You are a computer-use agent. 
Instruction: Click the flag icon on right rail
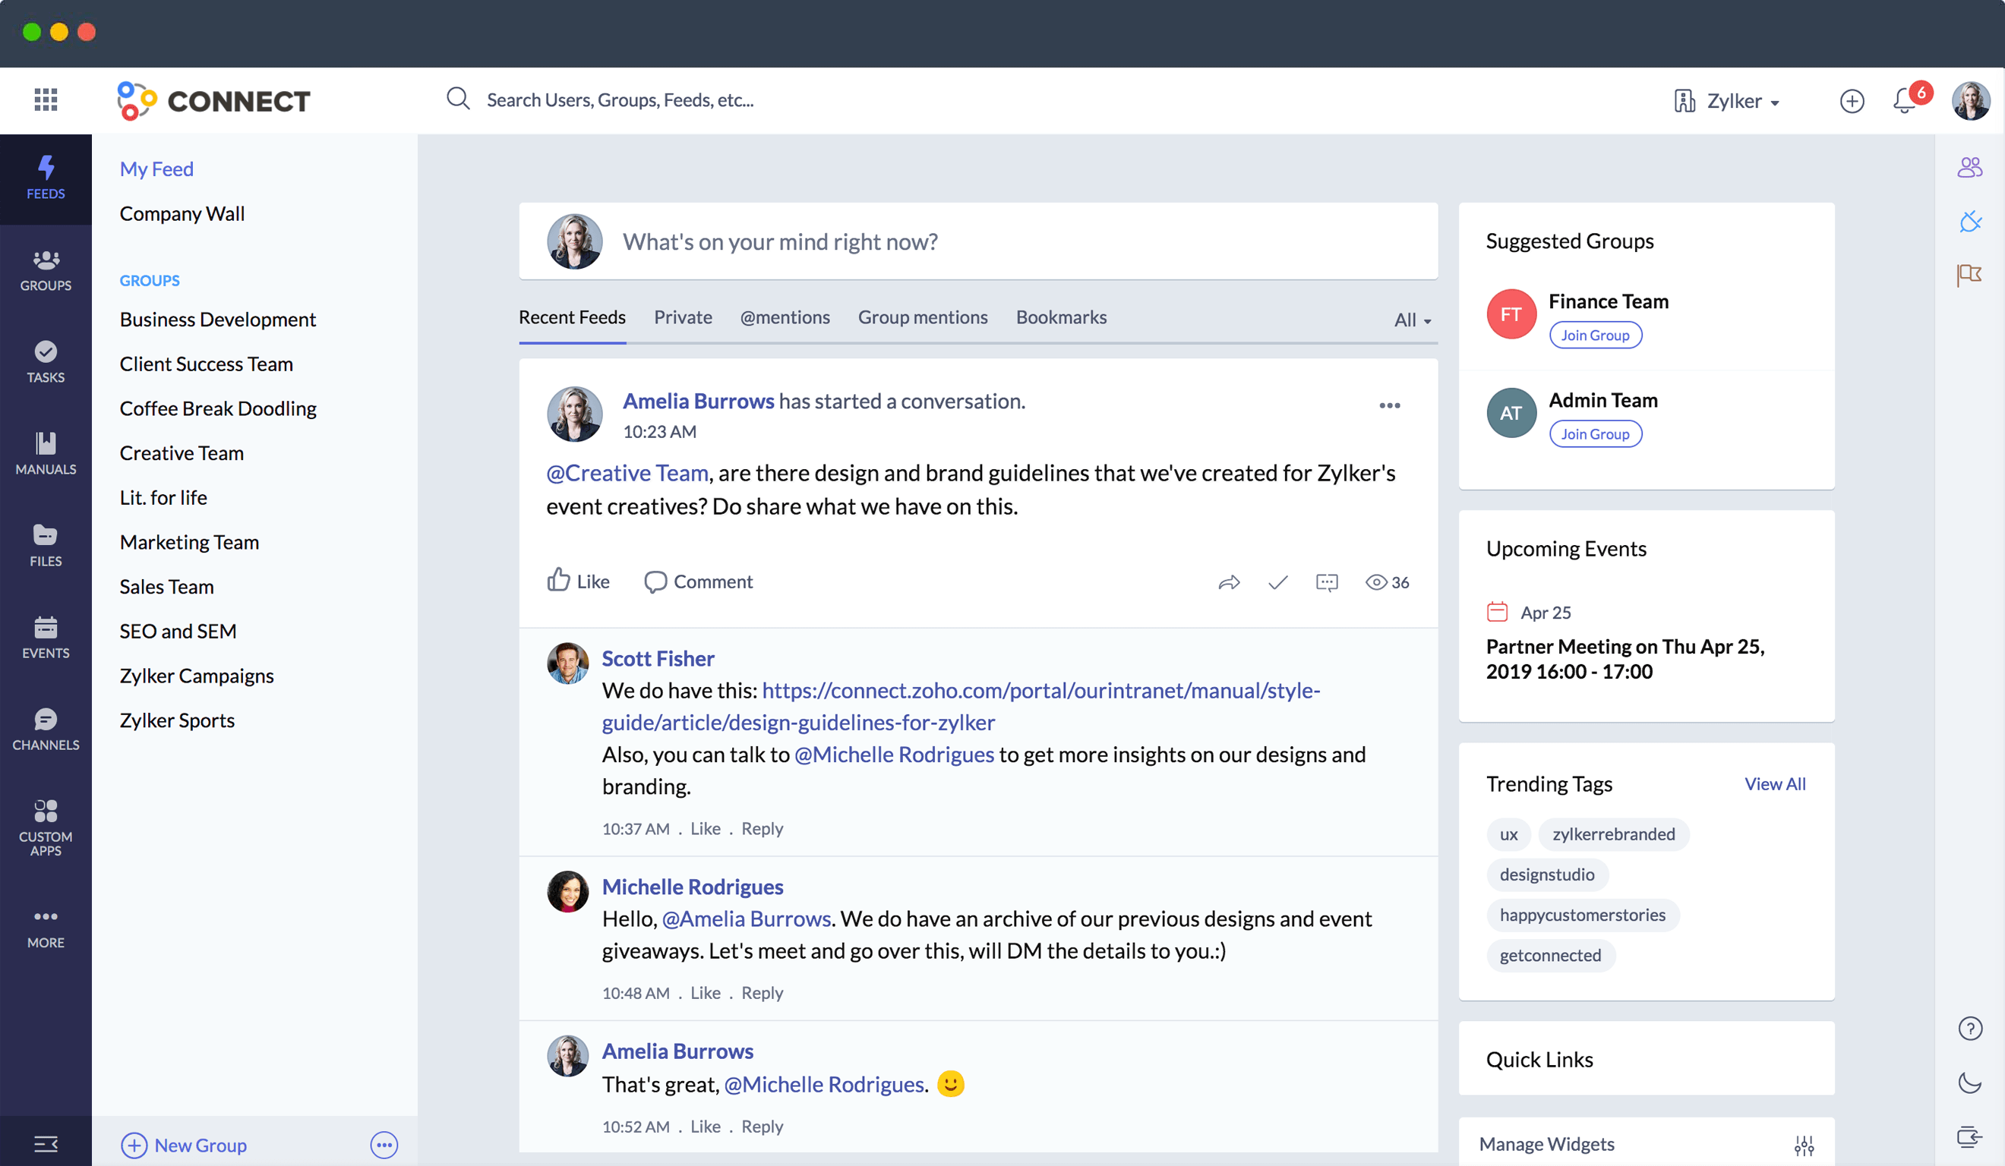1970,276
